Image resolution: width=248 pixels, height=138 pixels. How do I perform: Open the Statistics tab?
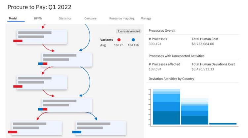[x=65, y=18]
